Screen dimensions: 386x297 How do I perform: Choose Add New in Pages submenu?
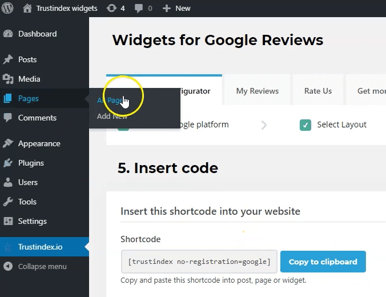coord(112,116)
